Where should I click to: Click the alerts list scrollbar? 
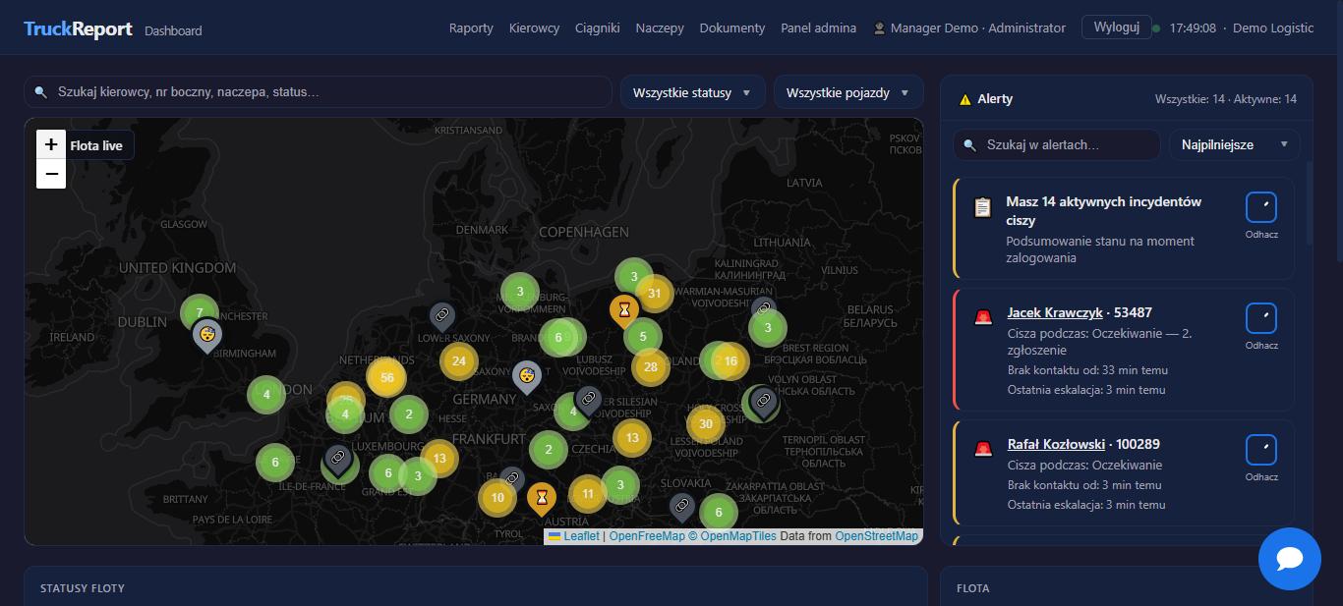pyautogui.click(x=1309, y=204)
